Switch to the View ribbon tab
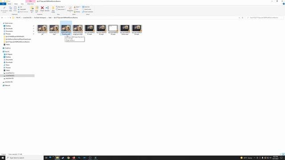This screenshot has height=160, width=285. click(22, 4)
